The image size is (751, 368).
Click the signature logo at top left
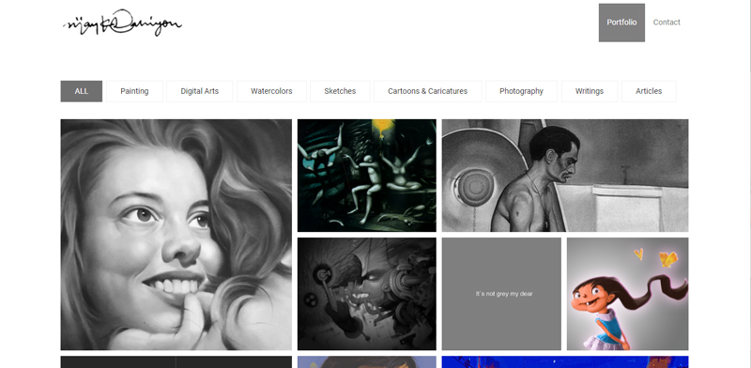(122, 23)
